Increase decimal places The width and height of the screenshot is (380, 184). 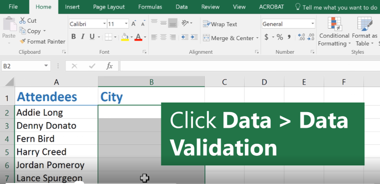point(301,37)
